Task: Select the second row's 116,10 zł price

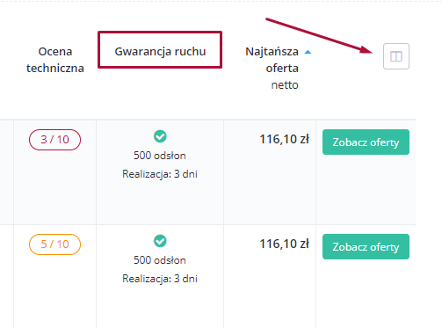Action: tap(284, 244)
